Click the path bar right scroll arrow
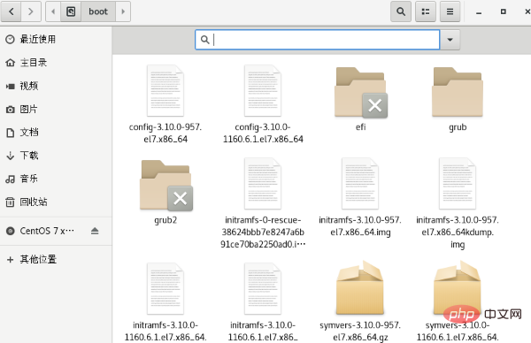 [x=123, y=11]
